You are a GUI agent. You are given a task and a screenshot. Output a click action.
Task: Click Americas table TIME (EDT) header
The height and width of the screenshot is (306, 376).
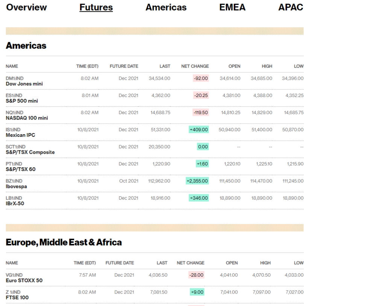(87, 66)
